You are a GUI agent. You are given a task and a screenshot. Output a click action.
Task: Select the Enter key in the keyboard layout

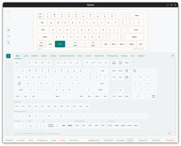(136, 30)
